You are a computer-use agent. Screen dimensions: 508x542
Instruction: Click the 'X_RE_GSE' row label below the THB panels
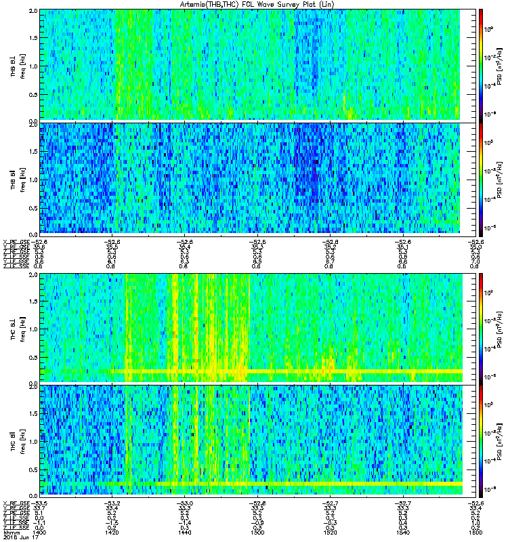16,242
